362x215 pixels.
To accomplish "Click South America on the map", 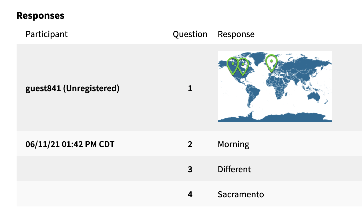I will click(x=254, y=96).
